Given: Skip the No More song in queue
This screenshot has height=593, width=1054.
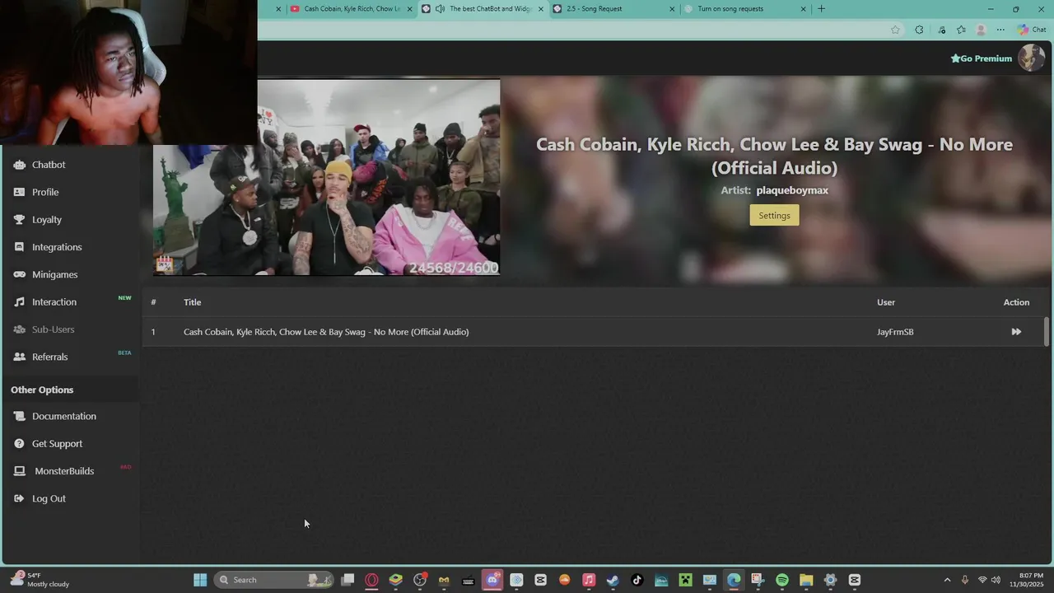Looking at the screenshot, I should coord(1016,332).
